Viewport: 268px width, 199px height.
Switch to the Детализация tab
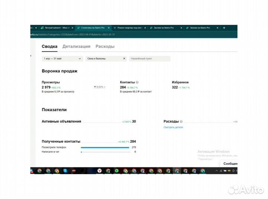[x=76, y=46]
